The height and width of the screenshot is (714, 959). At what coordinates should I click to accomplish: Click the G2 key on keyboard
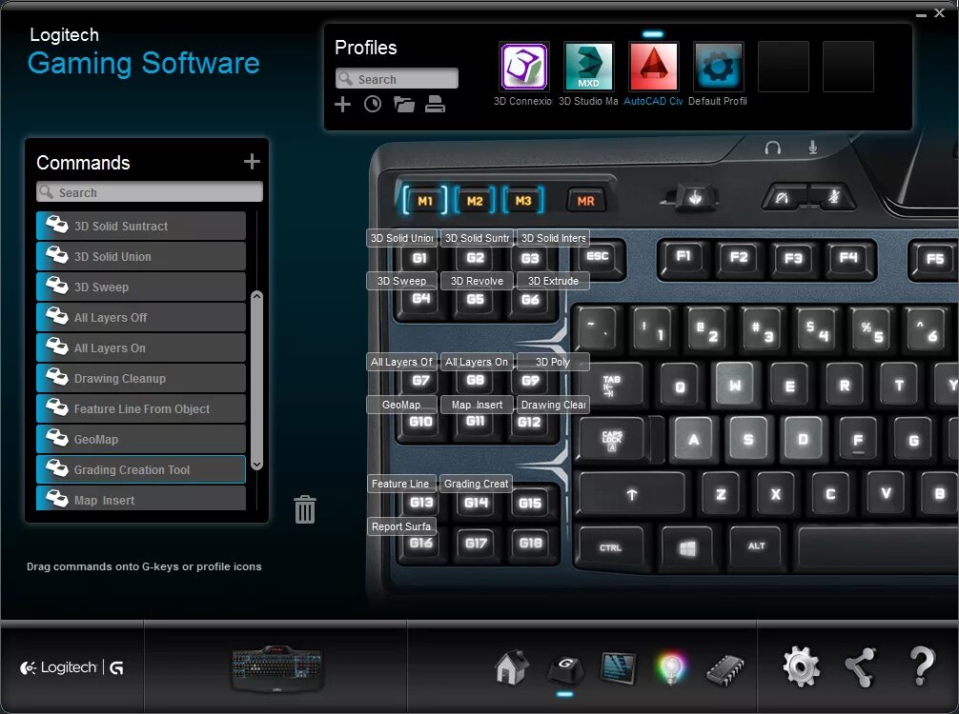click(x=476, y=258)
